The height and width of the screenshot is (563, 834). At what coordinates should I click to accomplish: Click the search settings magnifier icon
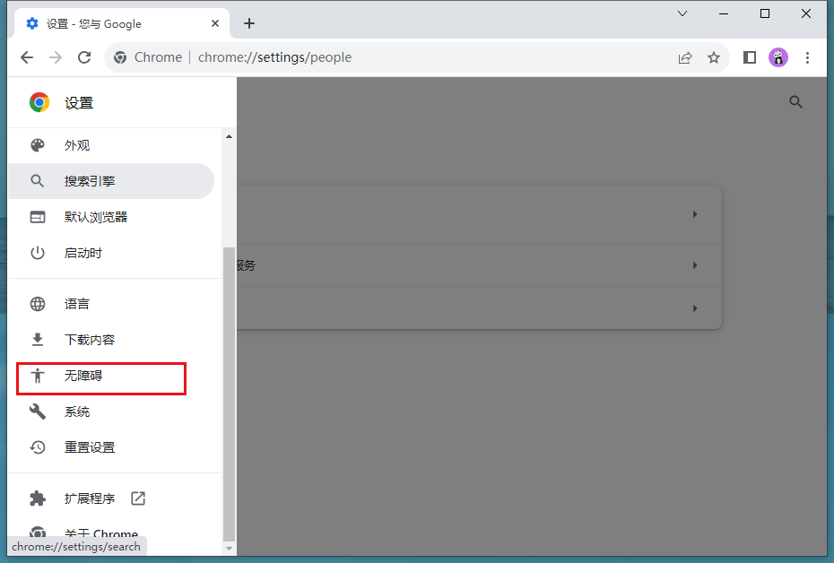795,102
